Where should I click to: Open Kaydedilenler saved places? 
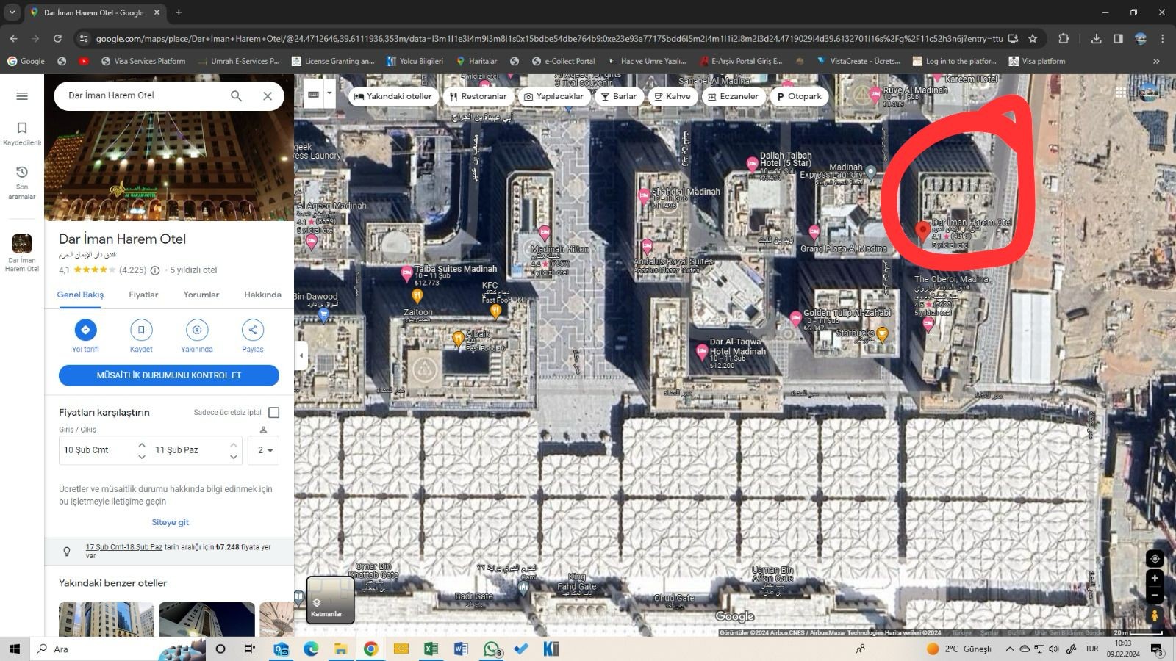click(22, 134)
